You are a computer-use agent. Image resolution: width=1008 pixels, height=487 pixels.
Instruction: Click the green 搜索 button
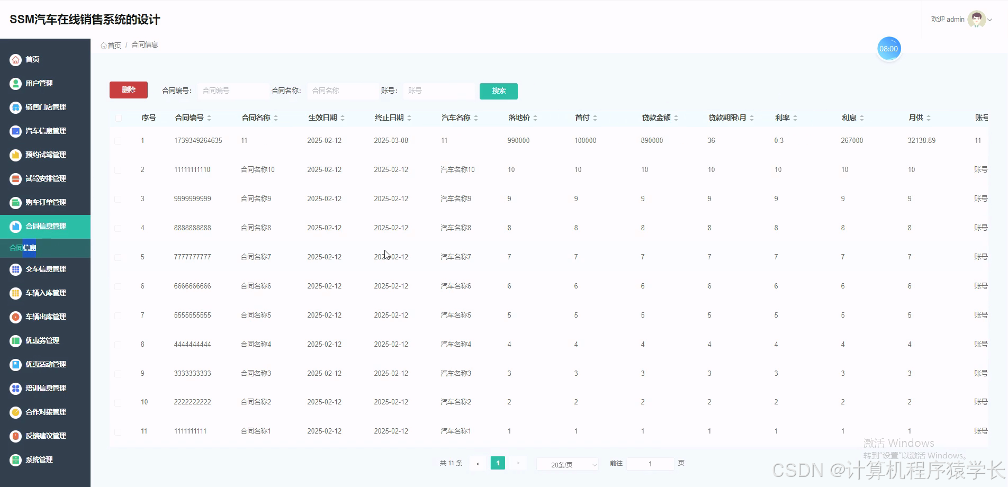click(x=499, y=91)
